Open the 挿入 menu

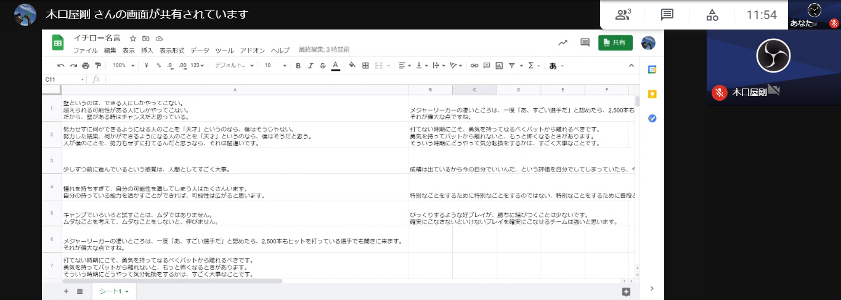click(147, 50)
